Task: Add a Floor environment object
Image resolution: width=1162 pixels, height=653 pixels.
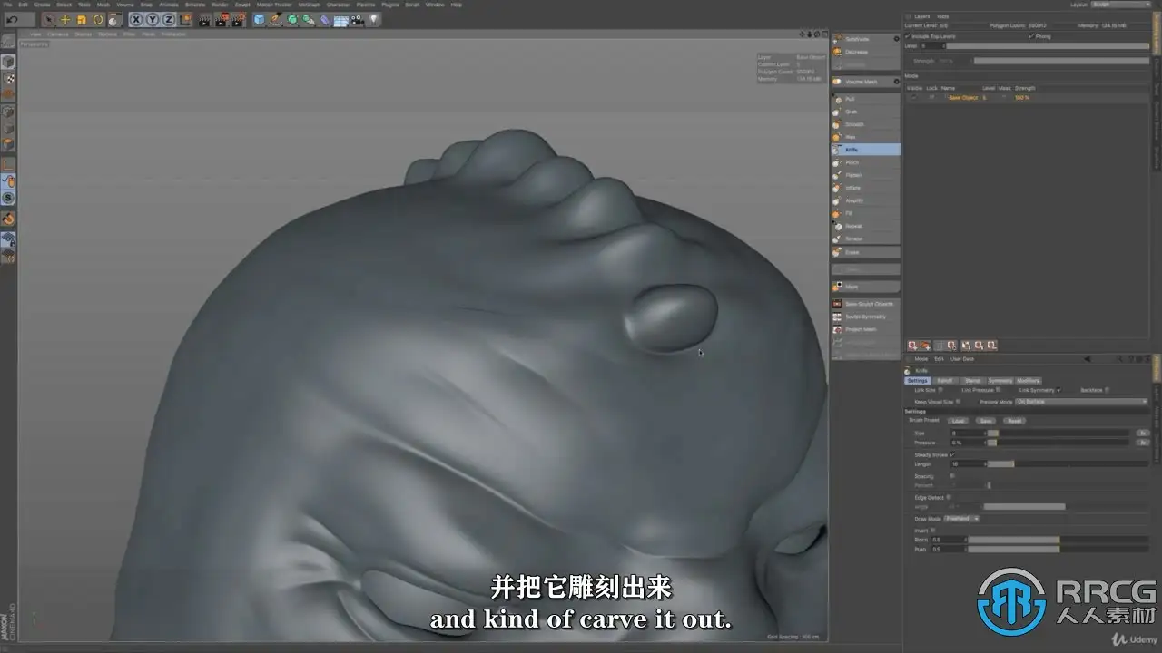Action: pos(341,19)
